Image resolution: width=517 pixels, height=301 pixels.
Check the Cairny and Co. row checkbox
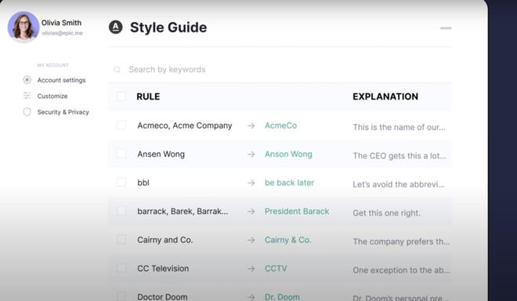121,240
